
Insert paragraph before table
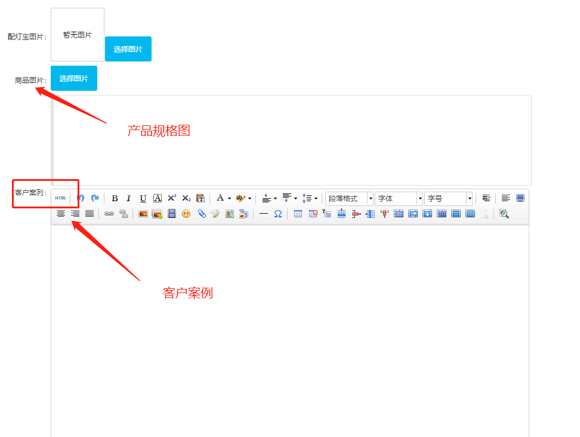pos(326,214)
